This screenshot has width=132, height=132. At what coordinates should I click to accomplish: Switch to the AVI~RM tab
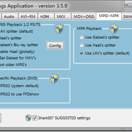click(28, 16)
